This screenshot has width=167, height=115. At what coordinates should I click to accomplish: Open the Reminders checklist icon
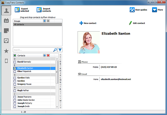6,41
